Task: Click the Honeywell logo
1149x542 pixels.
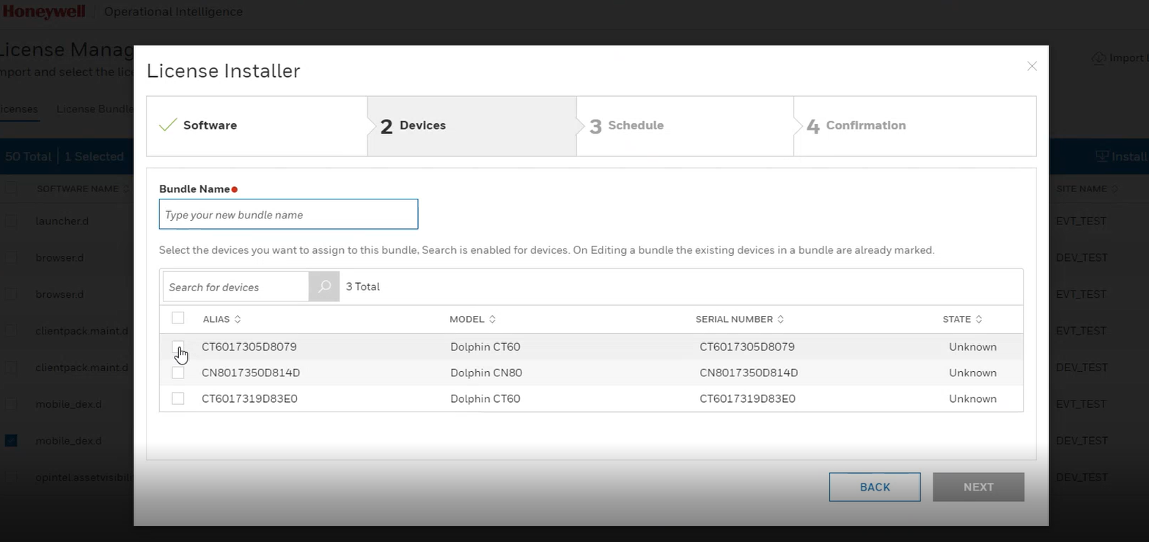Action: (44, 11)
